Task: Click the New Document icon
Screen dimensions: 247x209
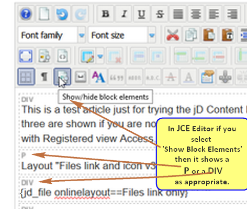Action: 44,14
